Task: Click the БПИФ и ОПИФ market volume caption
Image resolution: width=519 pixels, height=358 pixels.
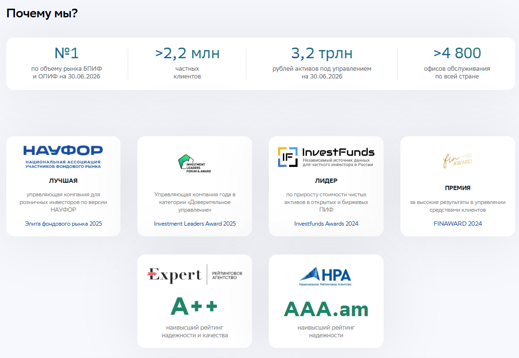Action: click(x=67, y=72)
